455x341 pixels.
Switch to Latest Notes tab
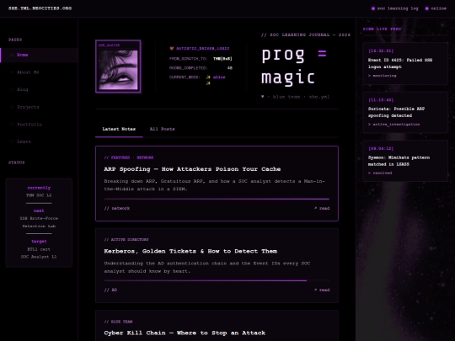[x=119, y=129]
